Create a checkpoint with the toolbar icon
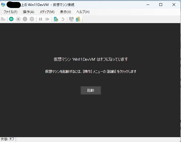Screen dimensions: 181x142 [56, 19]
